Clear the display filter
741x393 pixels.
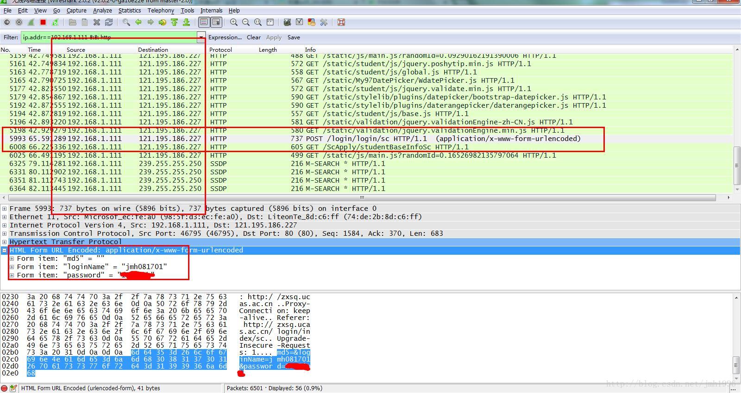[x=253, y=37]
